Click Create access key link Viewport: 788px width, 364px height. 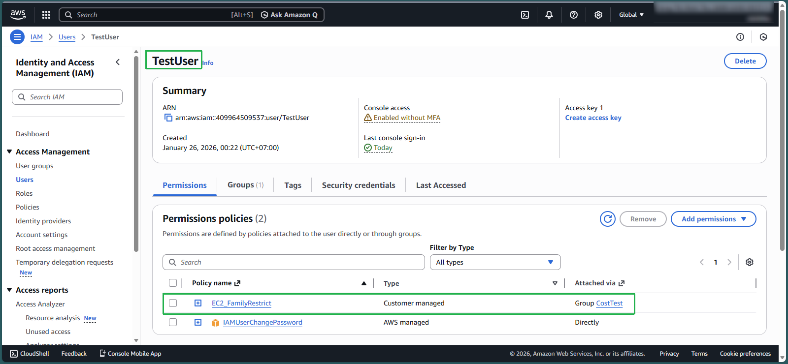[x=593, y=118]
